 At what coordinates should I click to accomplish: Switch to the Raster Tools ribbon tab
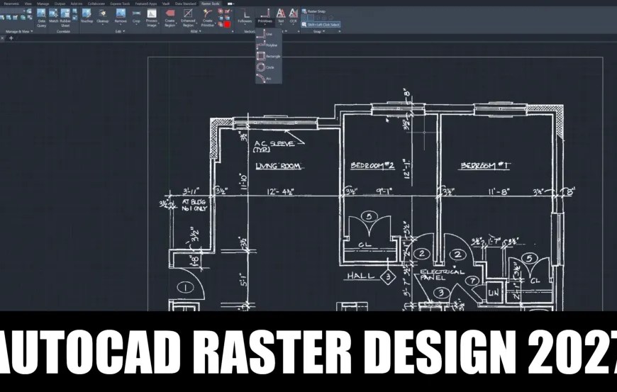211,4
